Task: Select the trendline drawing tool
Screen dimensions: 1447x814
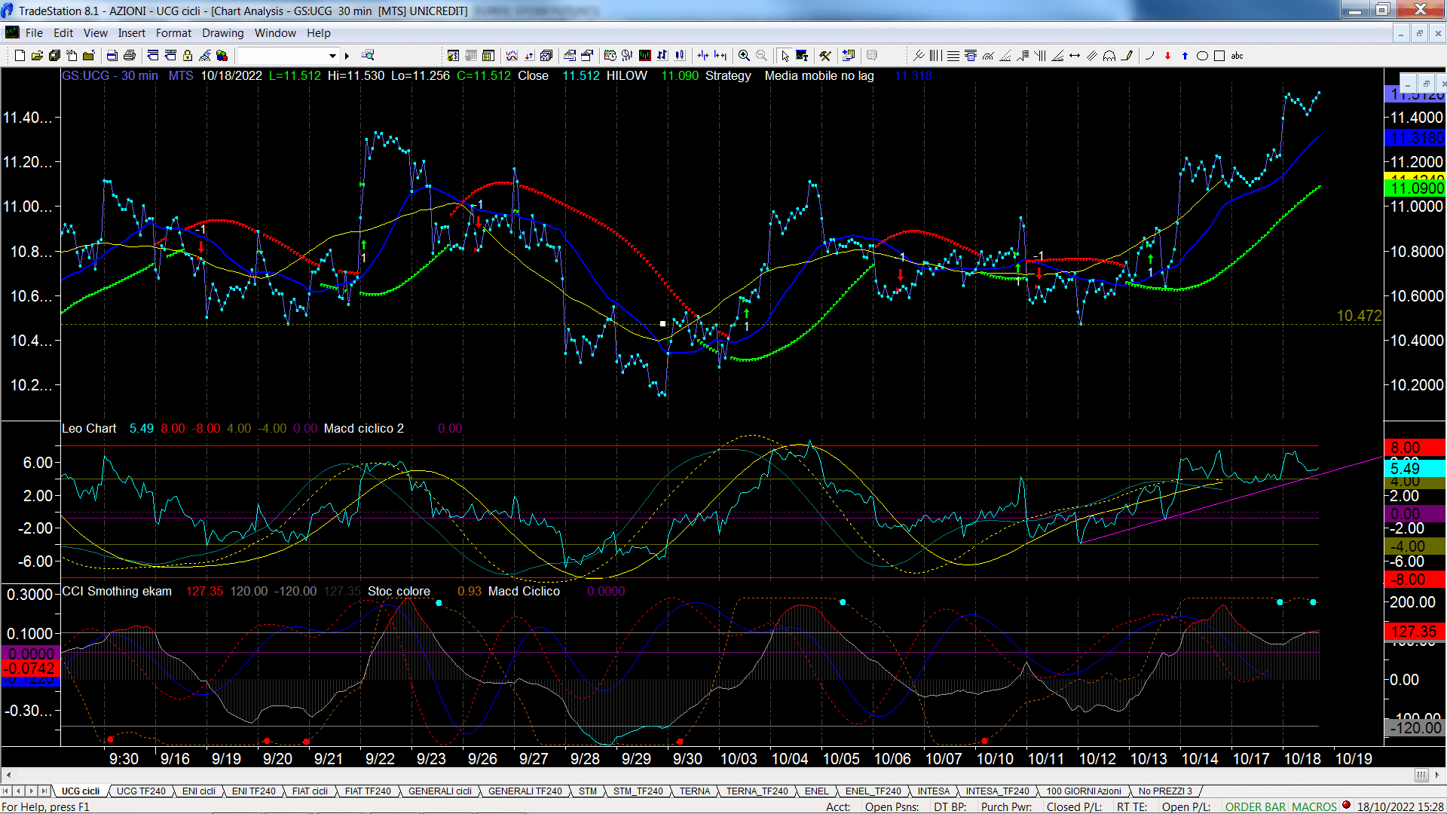Action: click(x=919, y=56)
